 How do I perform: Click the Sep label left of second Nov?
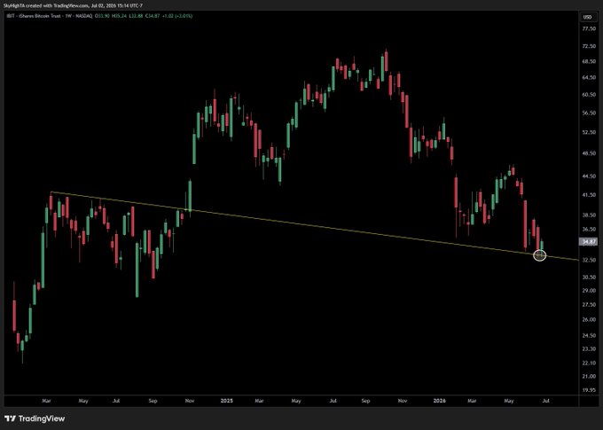365,401
